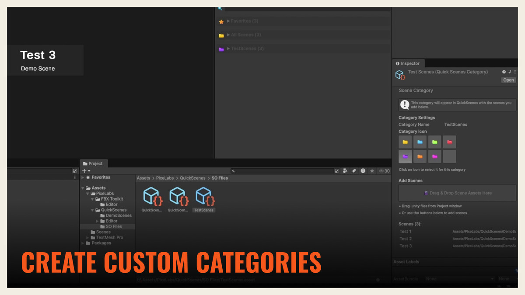The width and height of the screenshot is (525, 295).
Task: Click the favorites star filter in Project toolbar
Action: (x=372, y=171)
